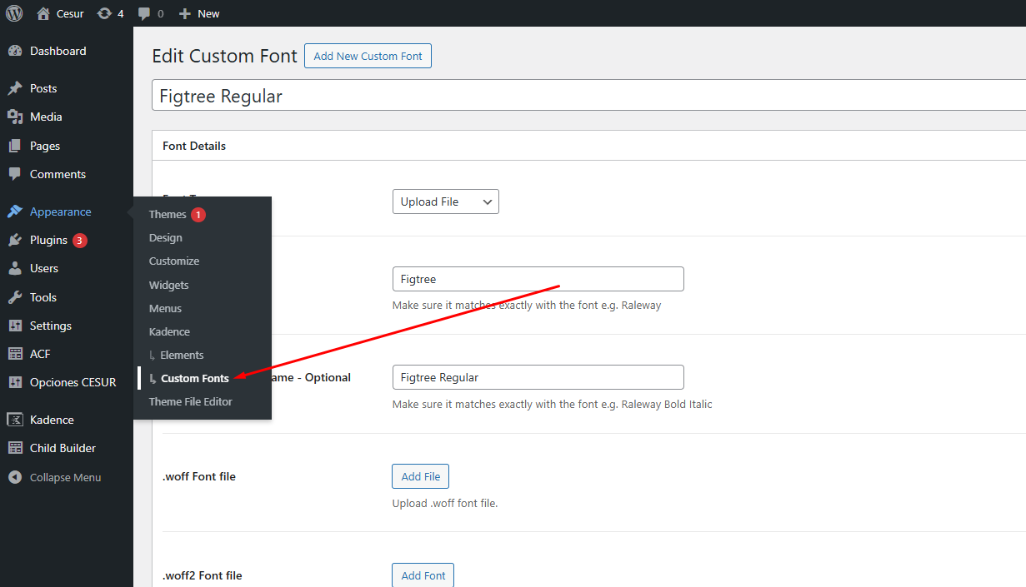This screenshot has height=587, width=1026.
Task: Open Themes in the Appearance submenu
Action: 168,214
